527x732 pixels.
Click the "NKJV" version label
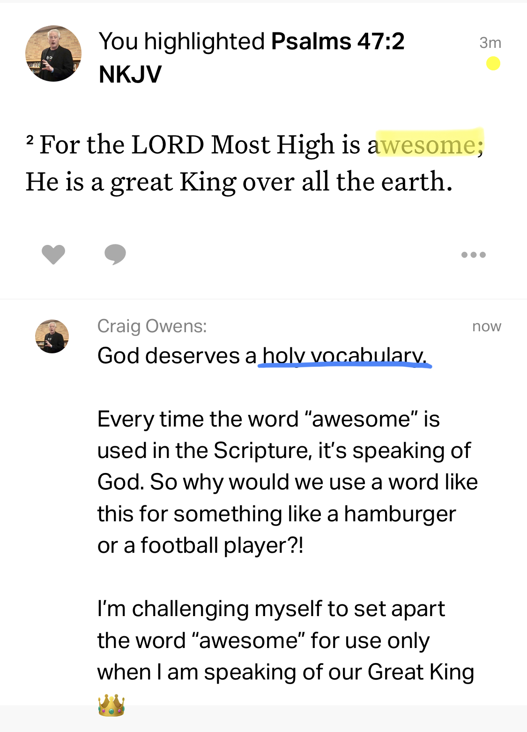tap(130, 74)
